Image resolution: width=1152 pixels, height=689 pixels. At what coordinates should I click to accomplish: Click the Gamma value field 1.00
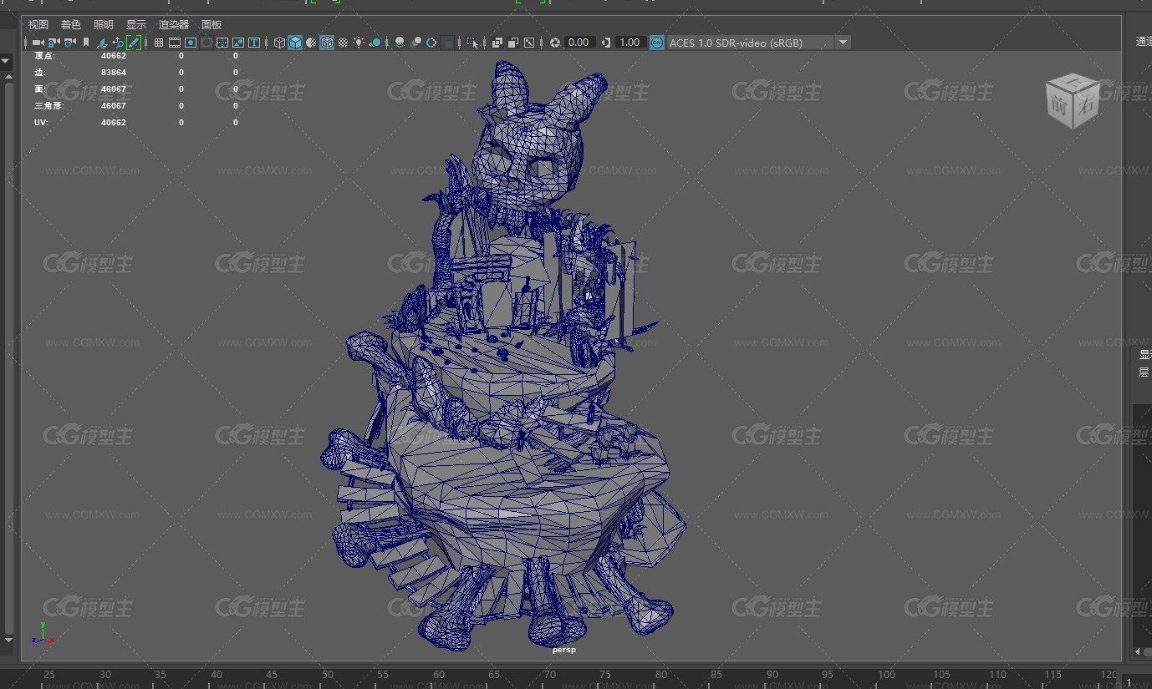tap(630, 43)
